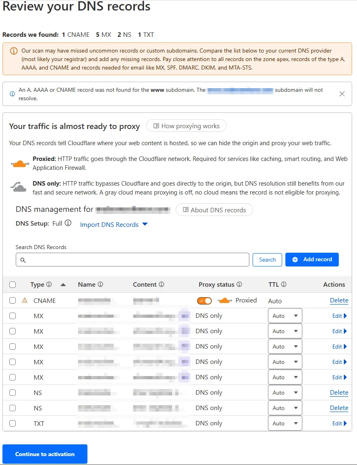Viewport: 357px width, 465px height.
Task: Click Continue to activation button
Action: [45, 454]
